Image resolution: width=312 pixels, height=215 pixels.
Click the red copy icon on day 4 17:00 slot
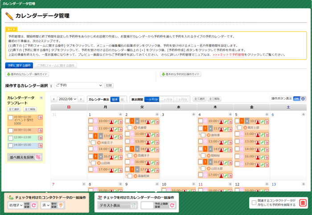pyautogui.click(x=230, y=176)
